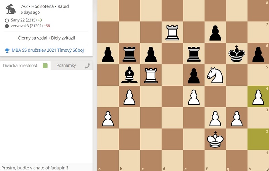Open the Divácka miestnosť chat tab
This screenshot has height=171, width=269.
click(20, 66)
